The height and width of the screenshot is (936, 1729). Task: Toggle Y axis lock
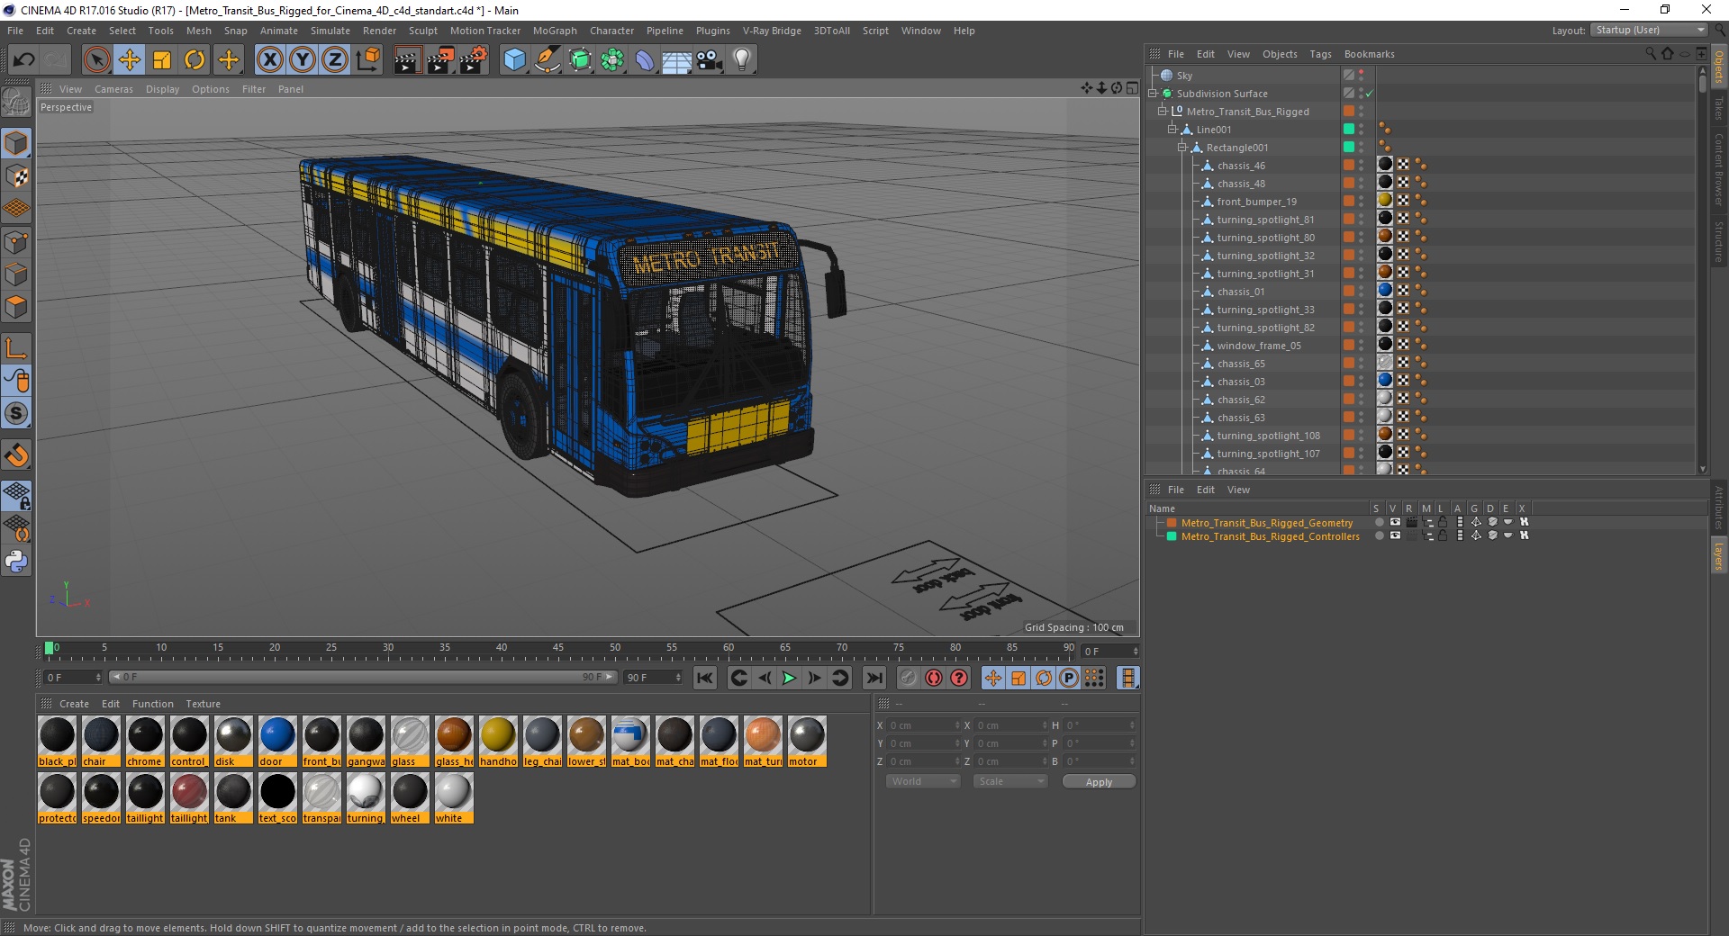coord(303,60)
